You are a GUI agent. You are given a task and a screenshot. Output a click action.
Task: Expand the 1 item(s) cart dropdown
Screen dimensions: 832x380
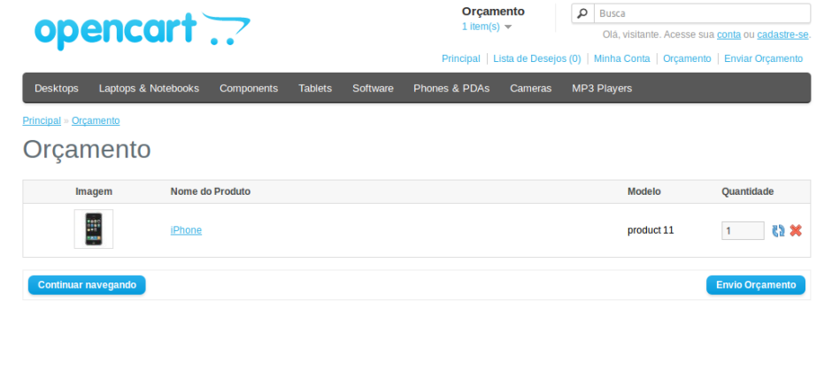coord(487,27)
